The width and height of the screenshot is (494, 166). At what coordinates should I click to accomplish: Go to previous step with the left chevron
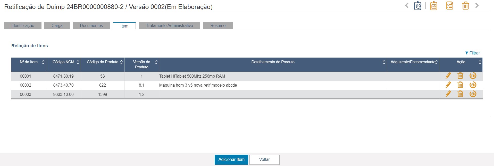tap(407, 5)
